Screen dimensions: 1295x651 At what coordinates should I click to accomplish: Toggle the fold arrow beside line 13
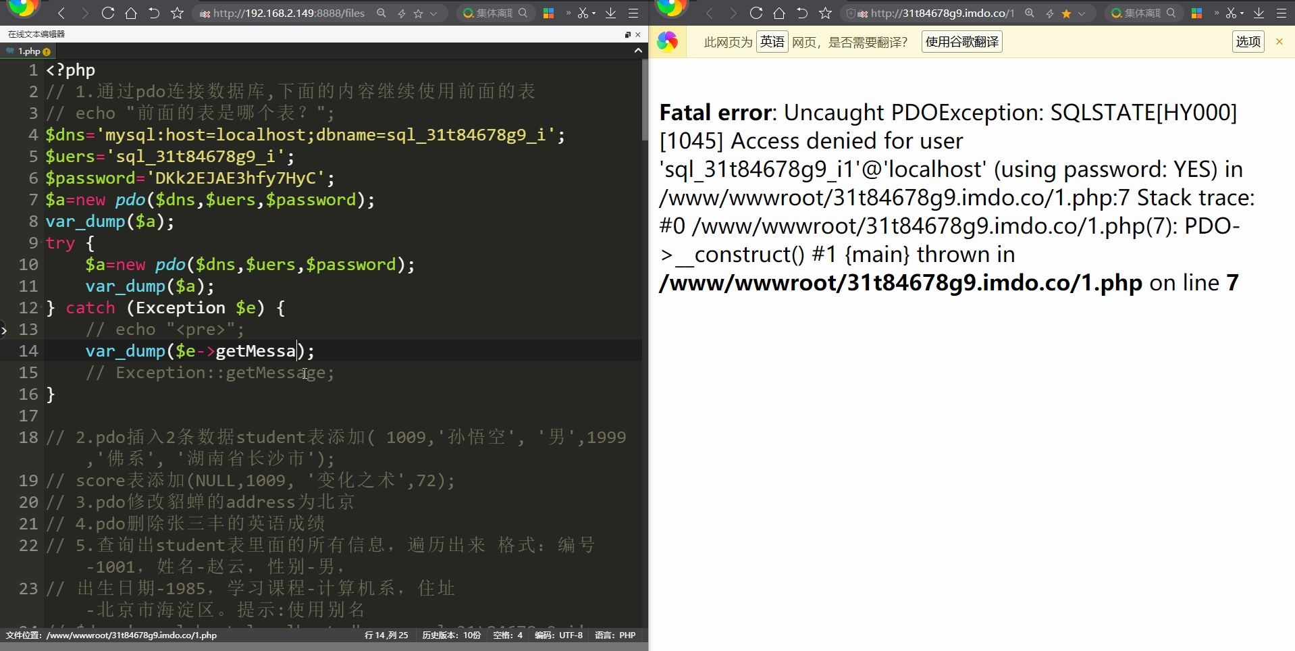[x=4, y=330]
